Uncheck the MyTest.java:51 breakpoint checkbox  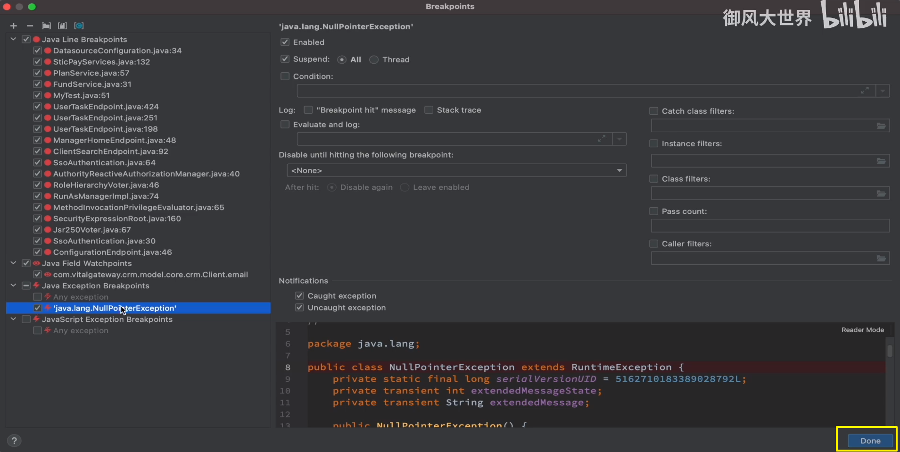(x=37, y=95)
